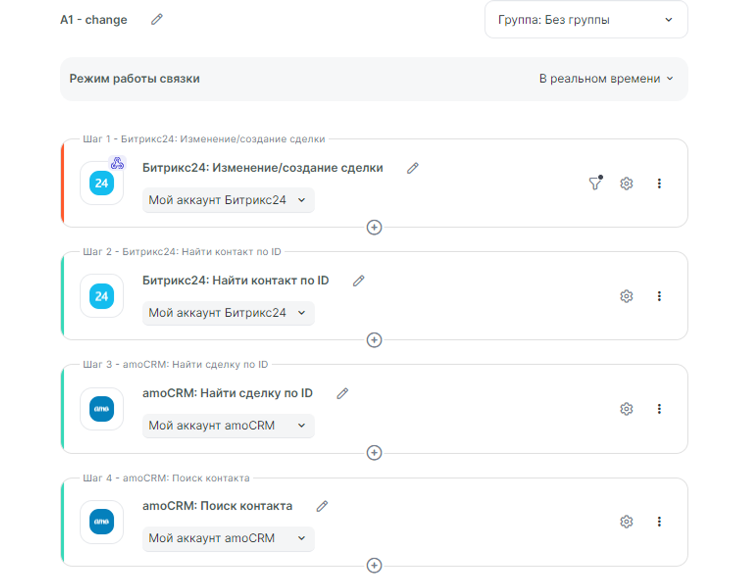Click the Bitrix24 logo in step 2
The image size is (745, 578).
[x=102, y=296]
